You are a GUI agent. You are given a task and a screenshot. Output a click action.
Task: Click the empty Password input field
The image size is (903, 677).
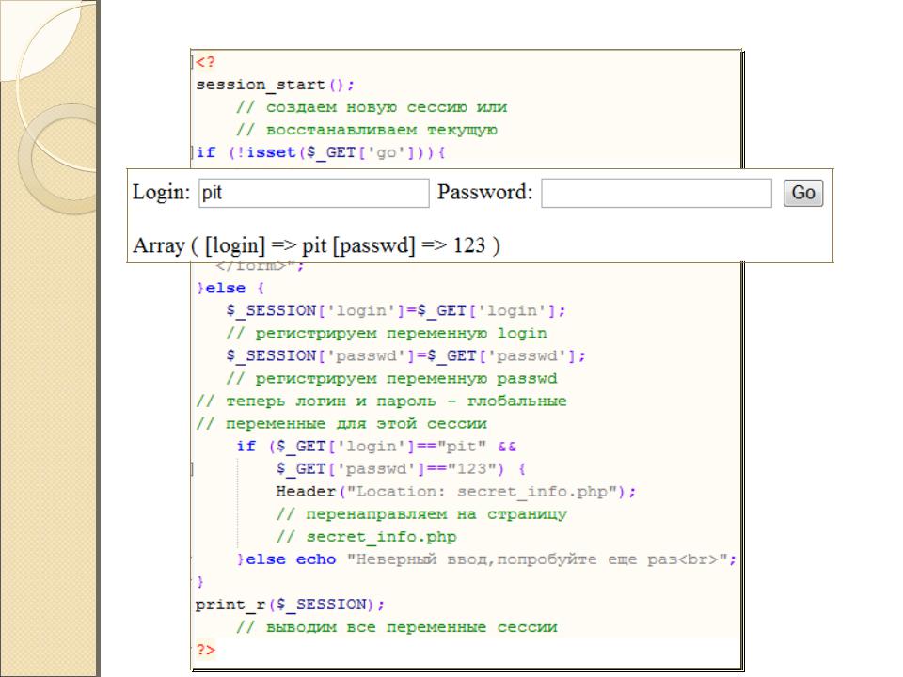pyautogui.click(x=657, y=193)
